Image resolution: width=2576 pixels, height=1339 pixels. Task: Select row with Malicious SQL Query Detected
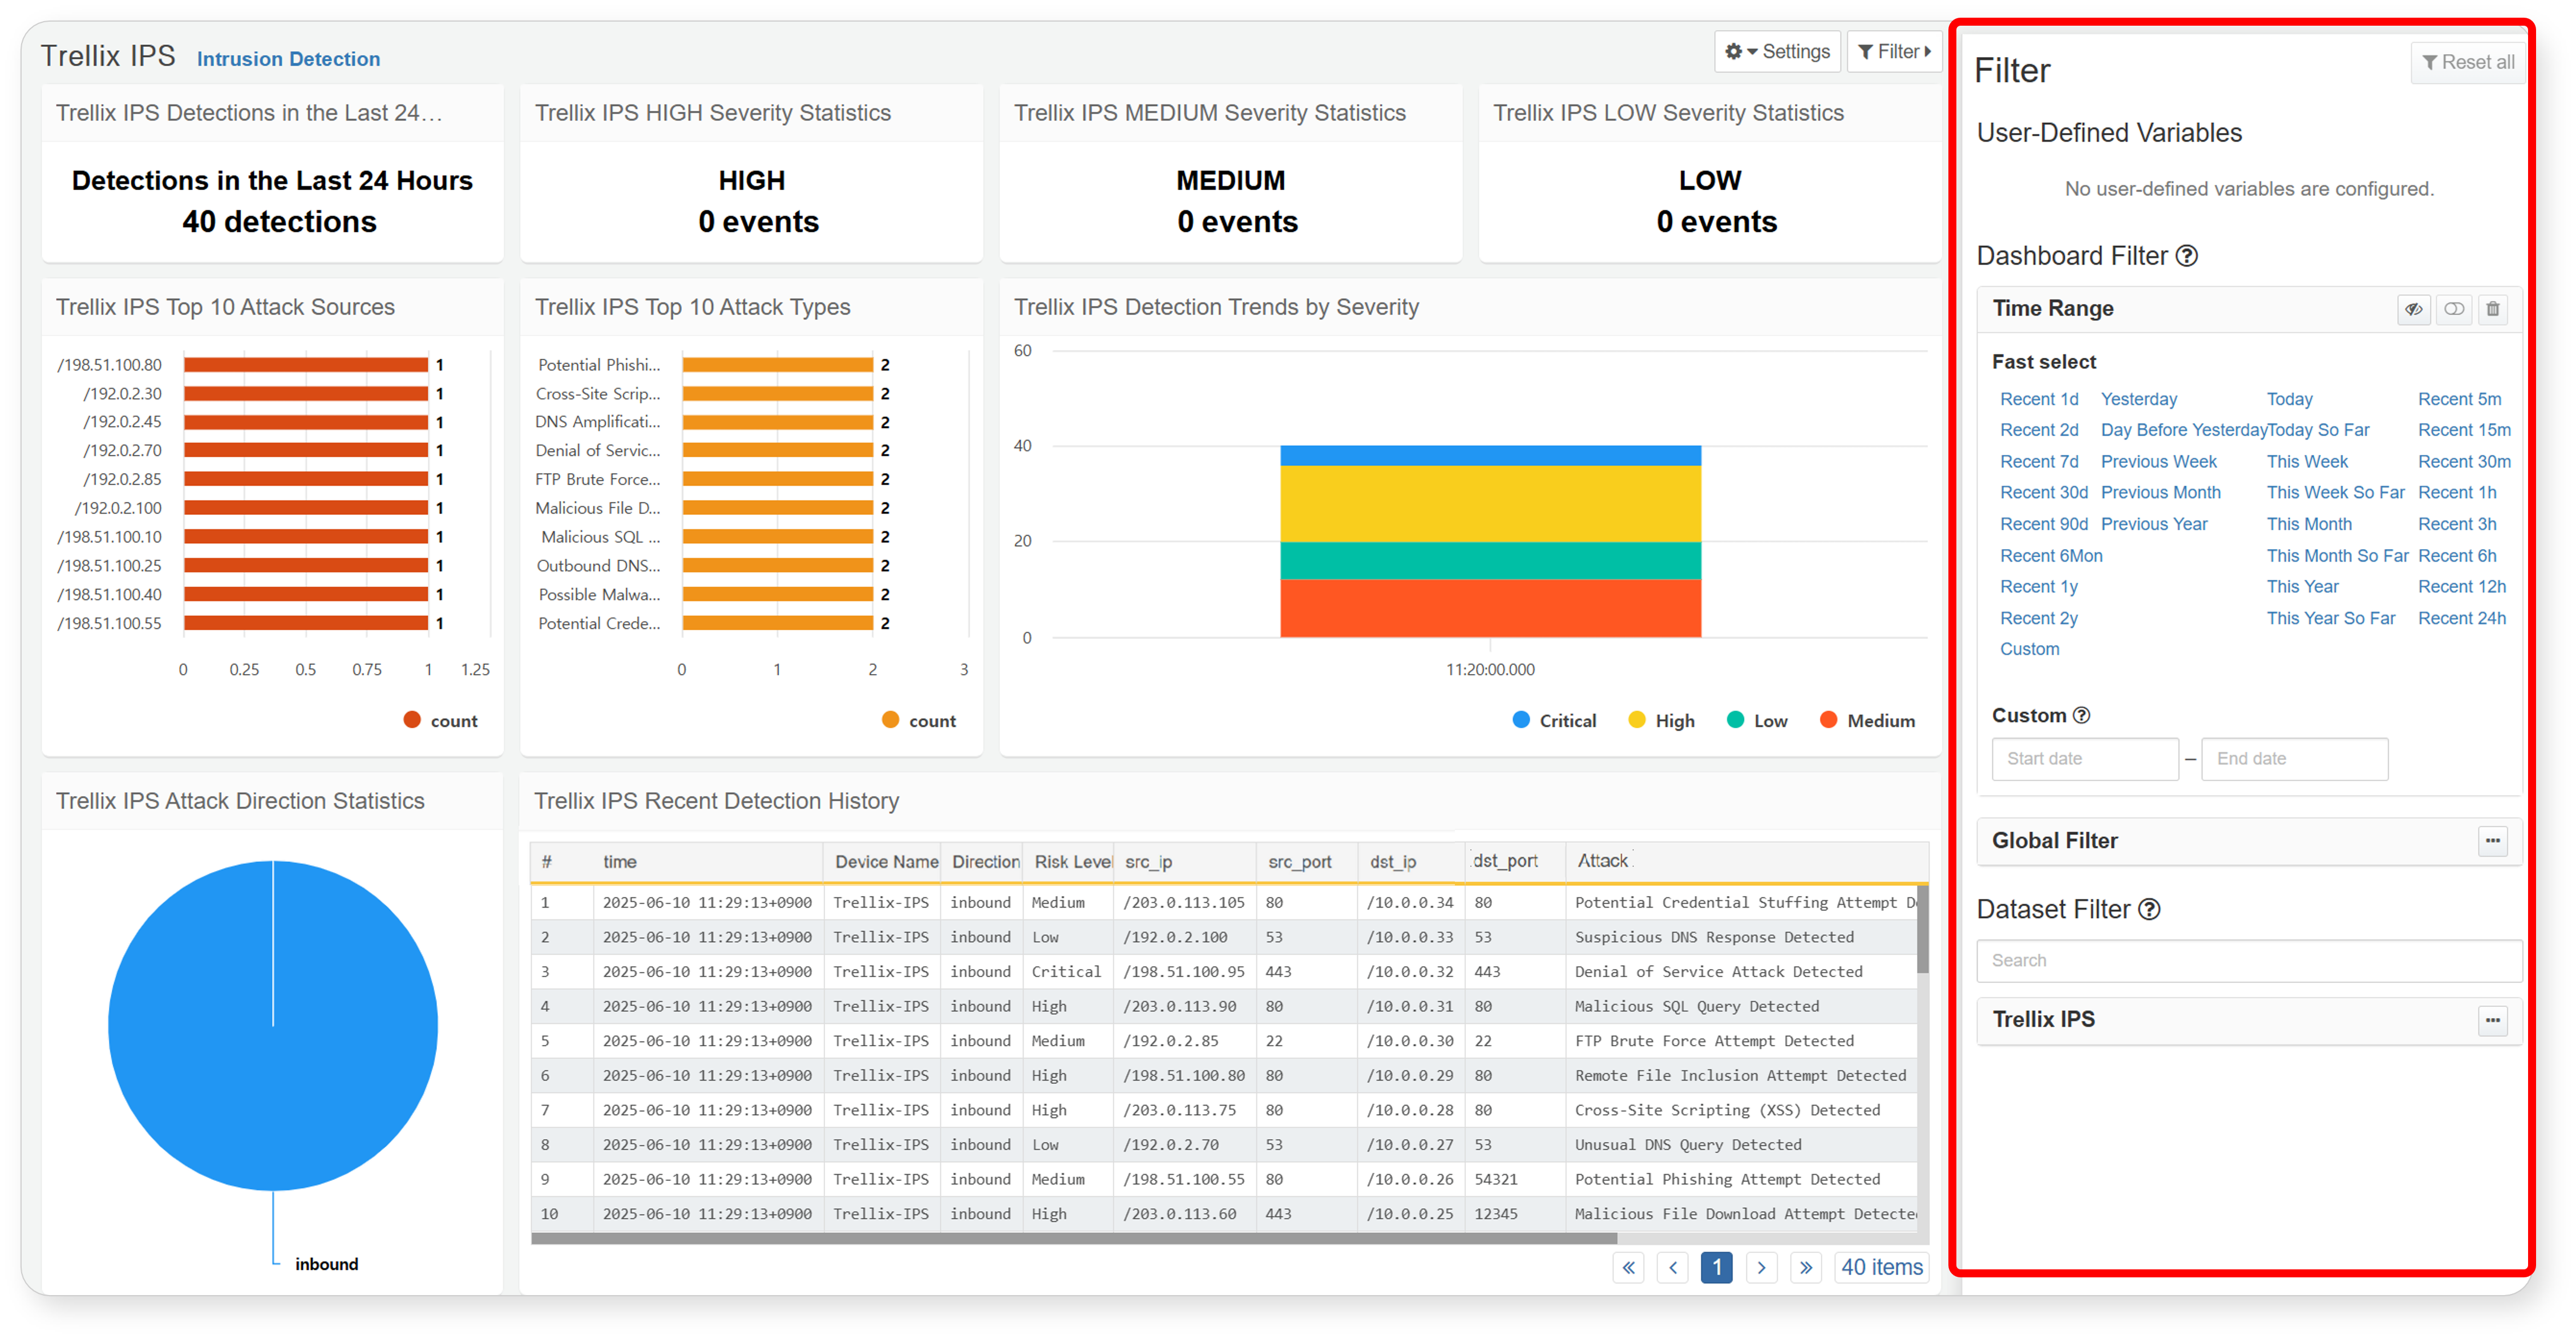(x=1223, y=1007)
